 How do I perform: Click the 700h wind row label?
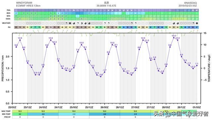click(8, 10)
